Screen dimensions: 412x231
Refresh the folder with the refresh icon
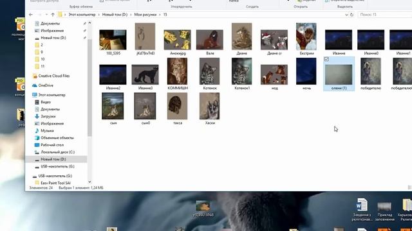352,15
